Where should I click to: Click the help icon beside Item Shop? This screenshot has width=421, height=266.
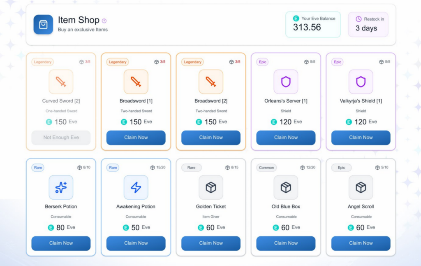coord(104,21)
